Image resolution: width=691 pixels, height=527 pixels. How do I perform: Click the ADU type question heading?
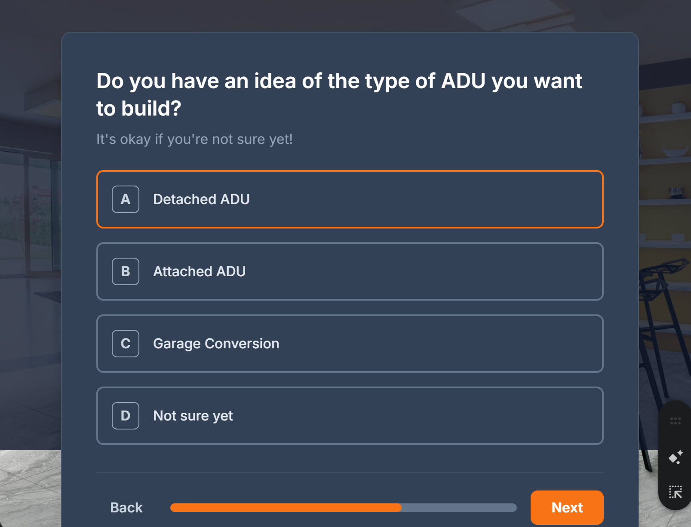tap(339, 94)
